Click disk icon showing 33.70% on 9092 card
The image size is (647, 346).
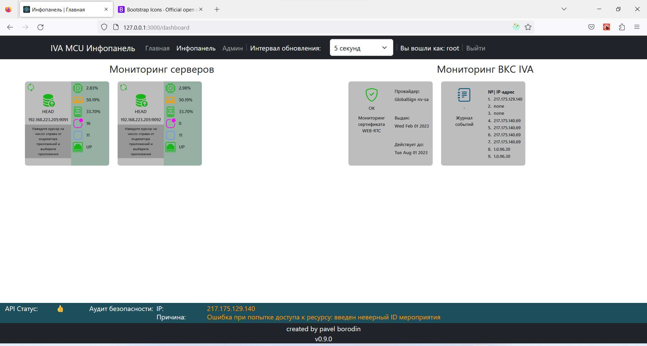[171, 112]
